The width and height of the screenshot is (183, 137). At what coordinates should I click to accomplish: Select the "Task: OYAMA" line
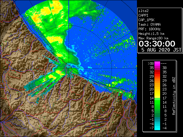point(150,25)
